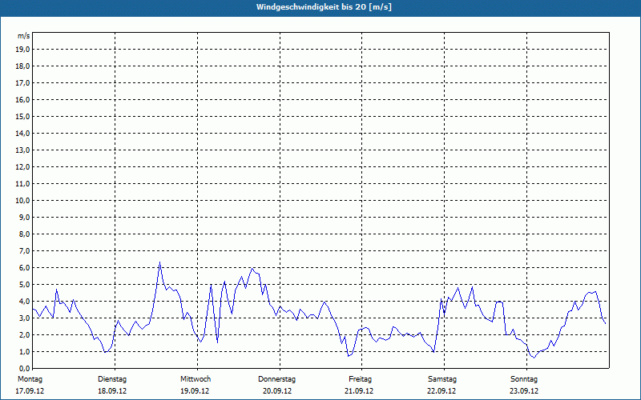Click the 13,0 y-axis label
The height and width of the screenshot is (400, 641).
pyautogui.click(x=22, y=150)
